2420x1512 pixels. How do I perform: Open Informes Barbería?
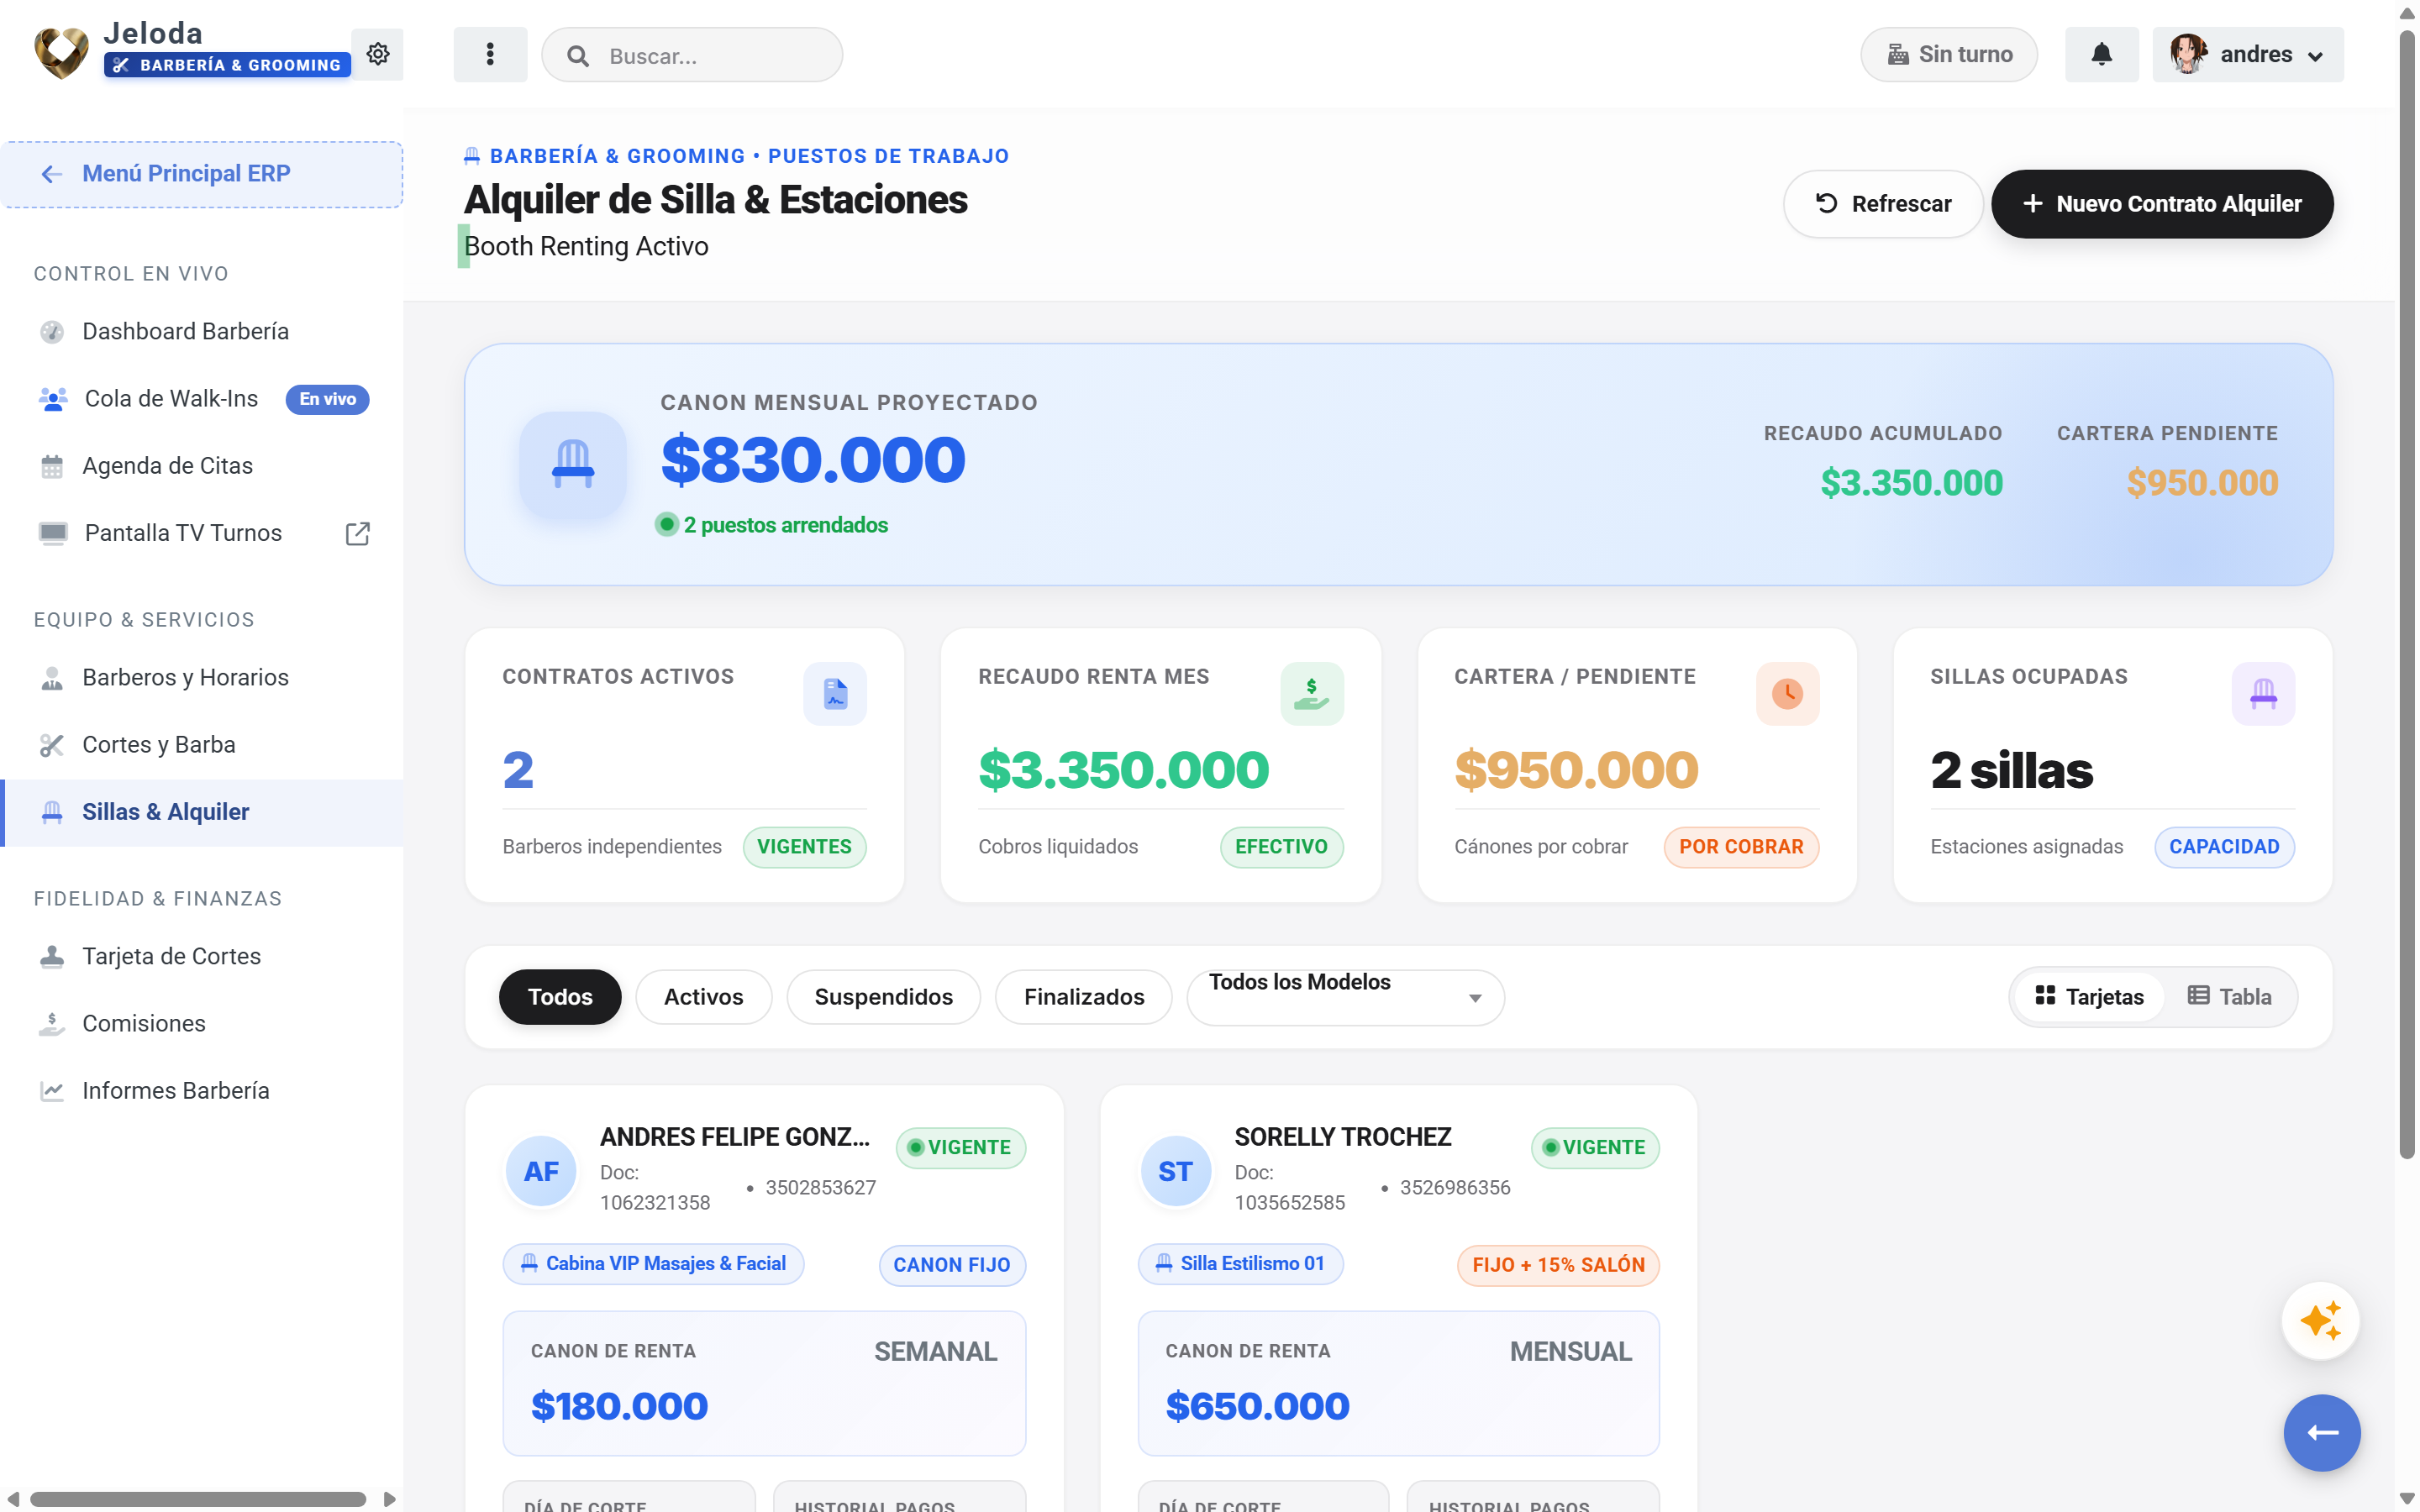pyautogui.click(x=202, y=1091)
